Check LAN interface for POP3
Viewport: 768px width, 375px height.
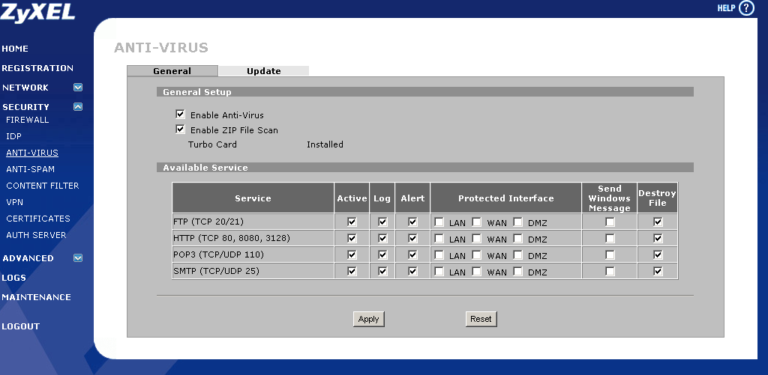pos(439,254)
